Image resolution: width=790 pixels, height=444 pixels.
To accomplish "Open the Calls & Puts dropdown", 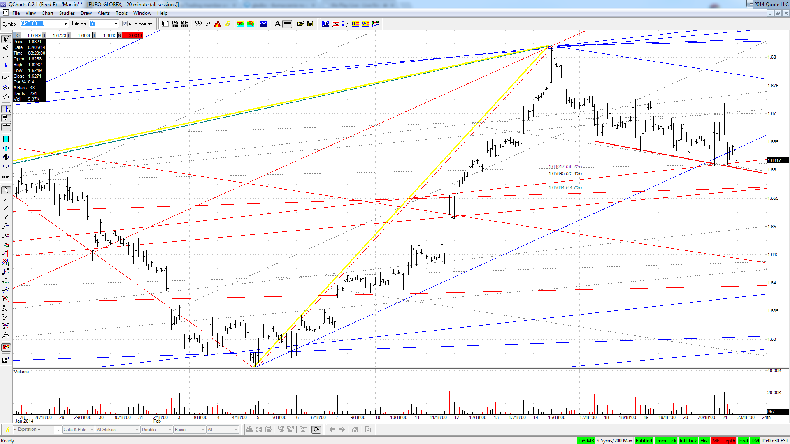I will pyautogui.click(x=78, y=430).
